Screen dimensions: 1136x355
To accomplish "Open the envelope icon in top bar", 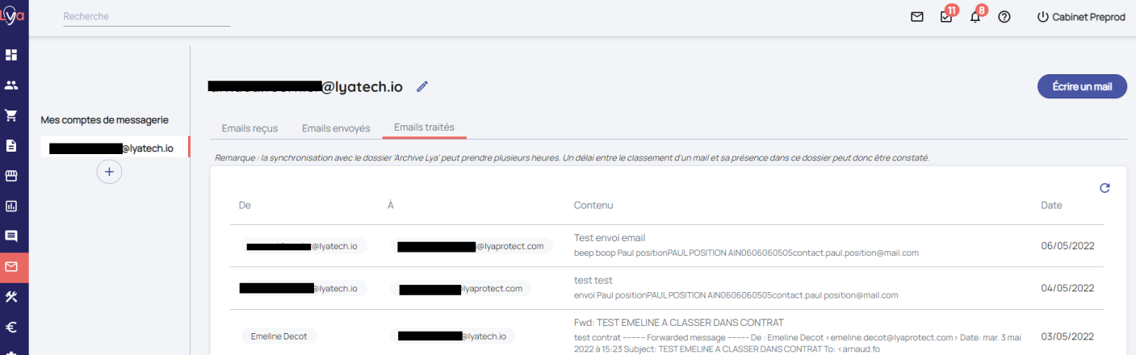I will (x=917, y=17).
